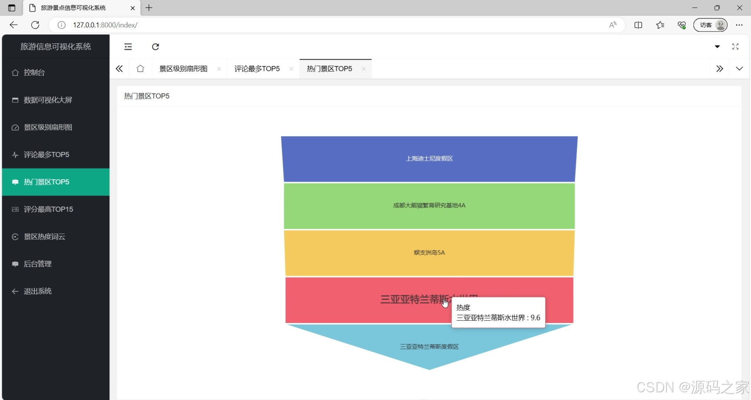Enter fullscreen with the expand arrows icon
This screenshot has height=400, width=751.
(x=735, y=47)
